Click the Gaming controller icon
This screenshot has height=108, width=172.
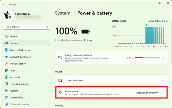(6, 91)
